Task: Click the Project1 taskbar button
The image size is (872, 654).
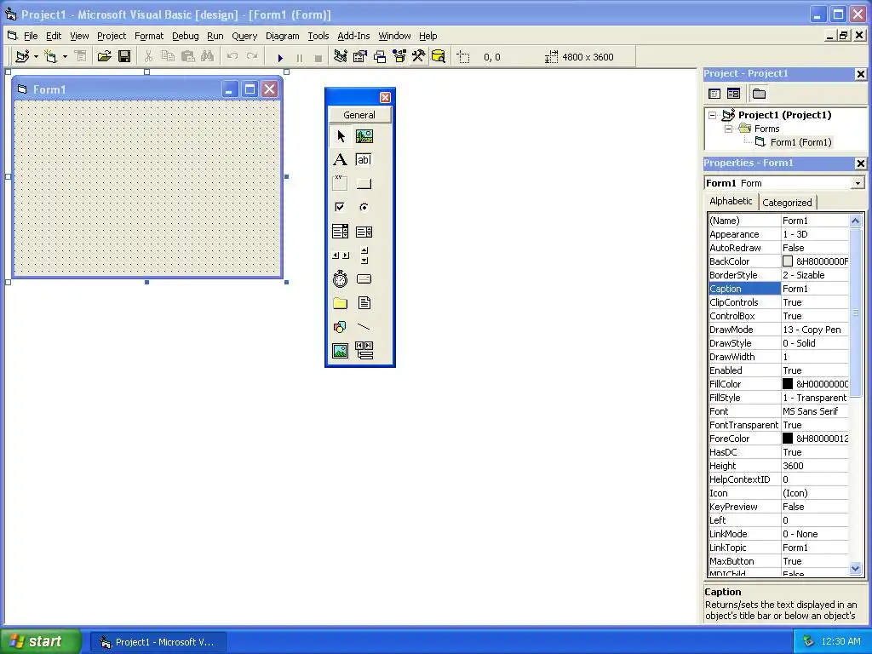Action: pos(158,642)
